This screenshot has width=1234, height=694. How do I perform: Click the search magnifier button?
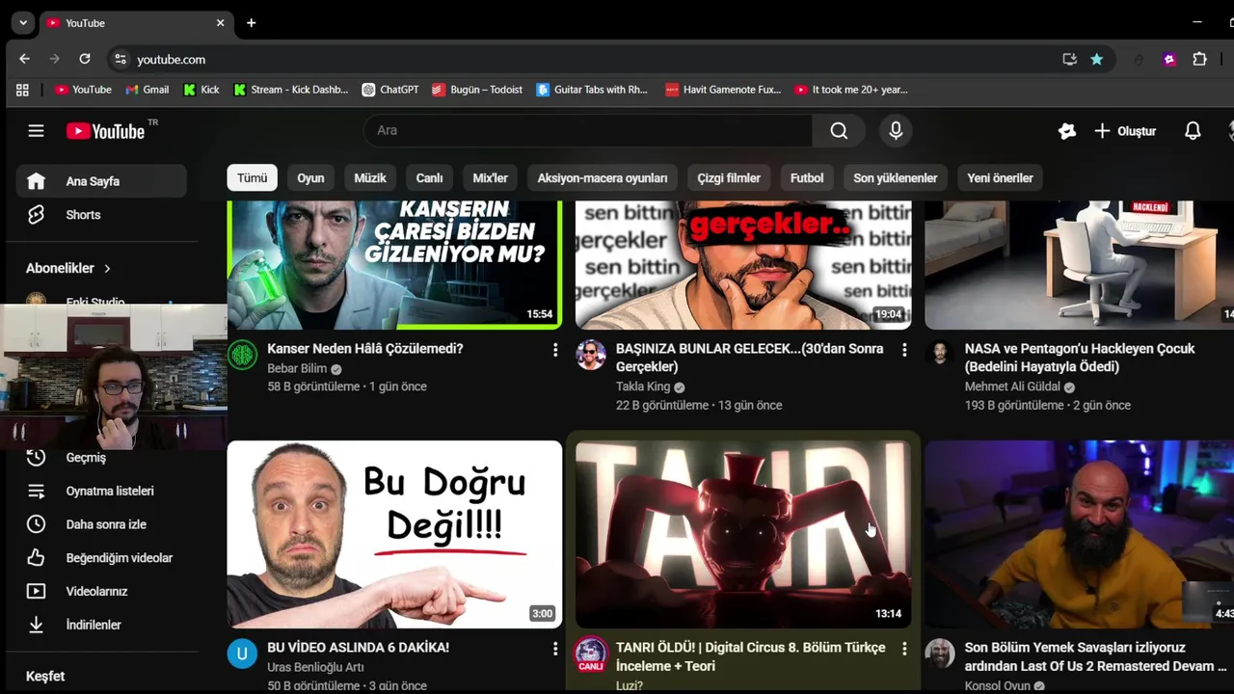(839, 131)
